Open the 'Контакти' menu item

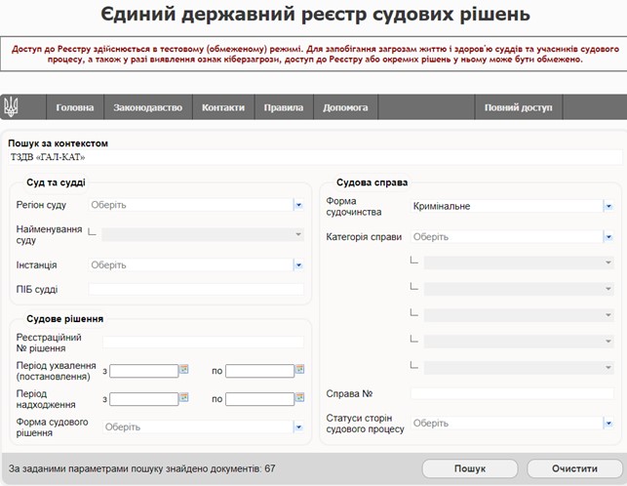[222, 107]
